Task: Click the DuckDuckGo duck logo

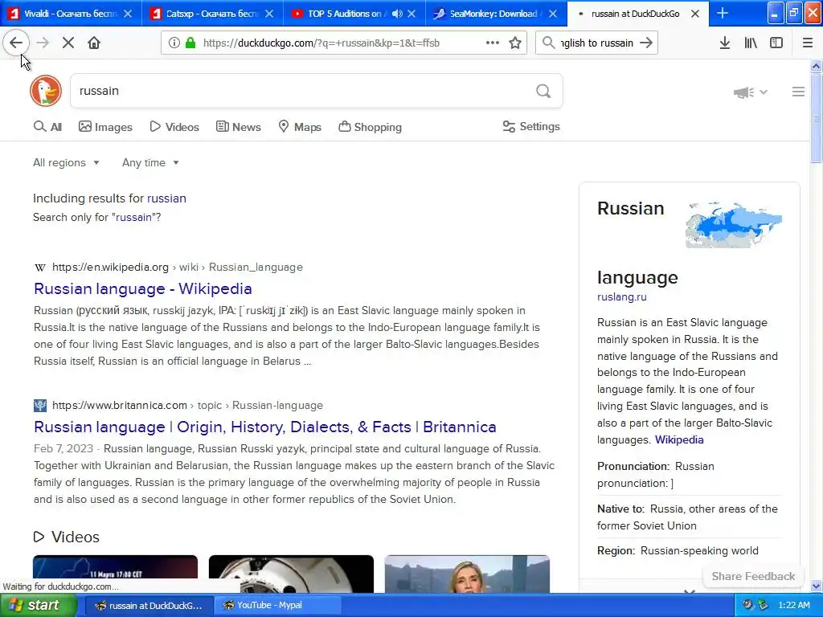Action: [x=46, y=91]
